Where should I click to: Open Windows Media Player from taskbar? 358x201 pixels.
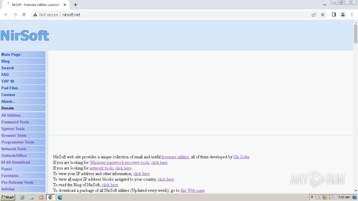click(x=41, y=197)
